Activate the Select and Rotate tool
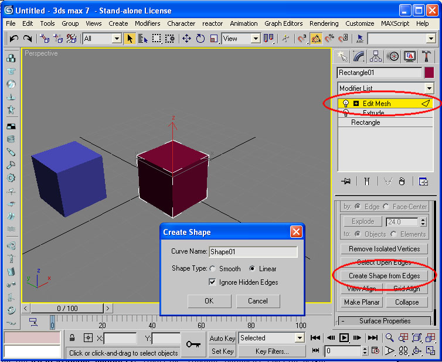442x362 pixels. (x=200, y=39)
